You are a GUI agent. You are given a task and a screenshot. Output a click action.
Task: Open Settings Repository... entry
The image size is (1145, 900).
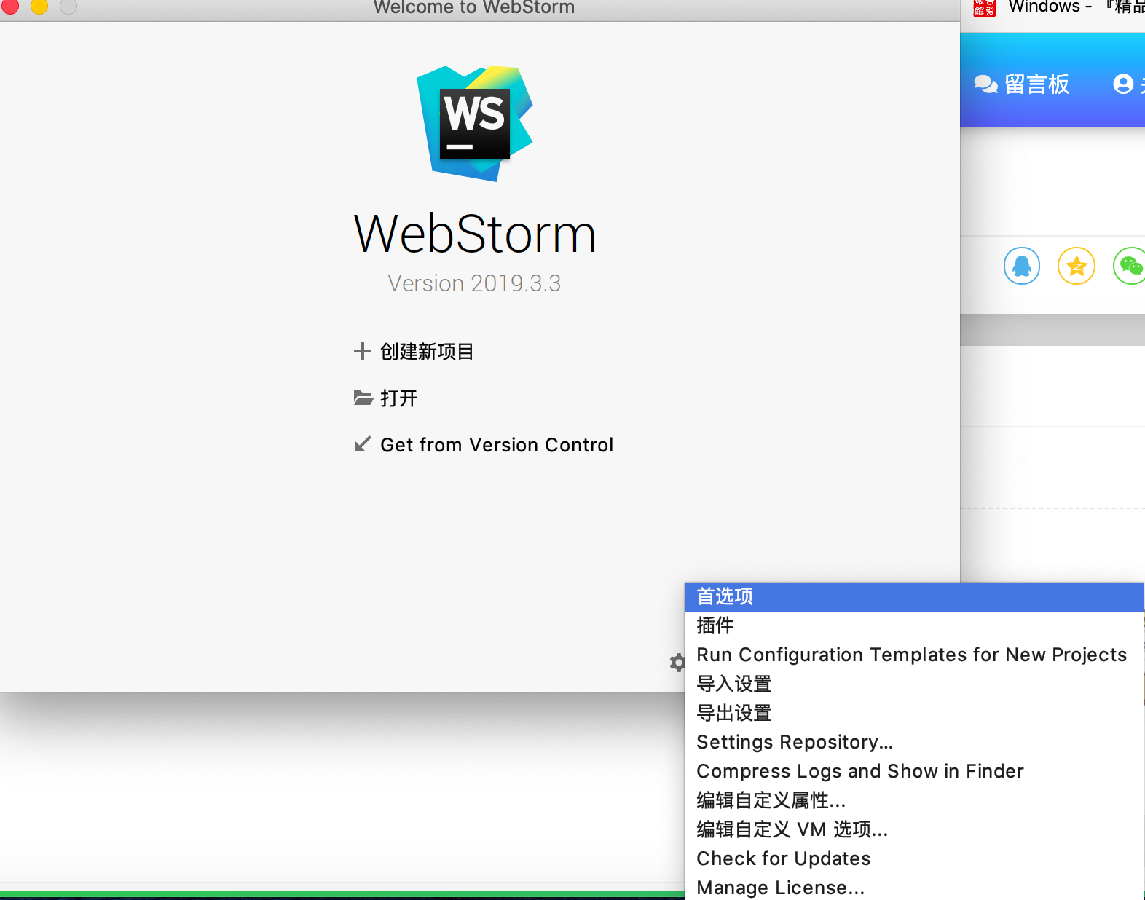pos(914,742)
